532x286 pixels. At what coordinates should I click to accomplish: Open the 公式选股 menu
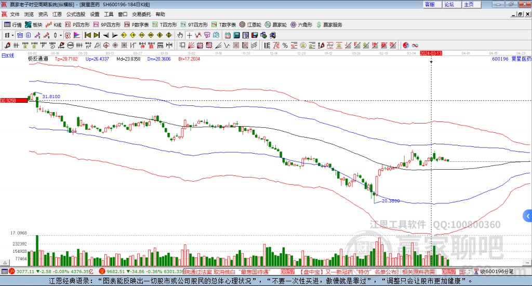click(76, 14)
